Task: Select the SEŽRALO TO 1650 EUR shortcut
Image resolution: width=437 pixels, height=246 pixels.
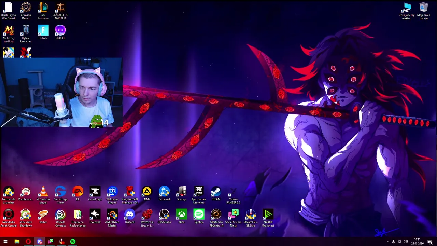Action: (60, 11)
